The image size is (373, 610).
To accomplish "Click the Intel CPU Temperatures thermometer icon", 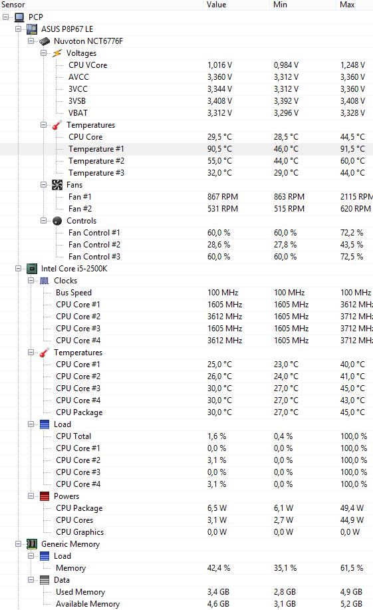I will 45,353.
